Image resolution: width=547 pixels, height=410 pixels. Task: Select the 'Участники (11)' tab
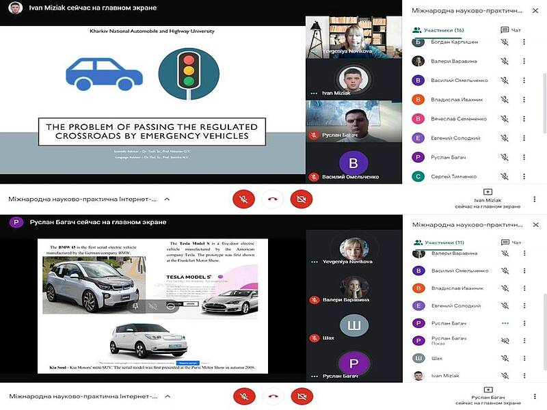pyautogui.click(x=438, y=243)
